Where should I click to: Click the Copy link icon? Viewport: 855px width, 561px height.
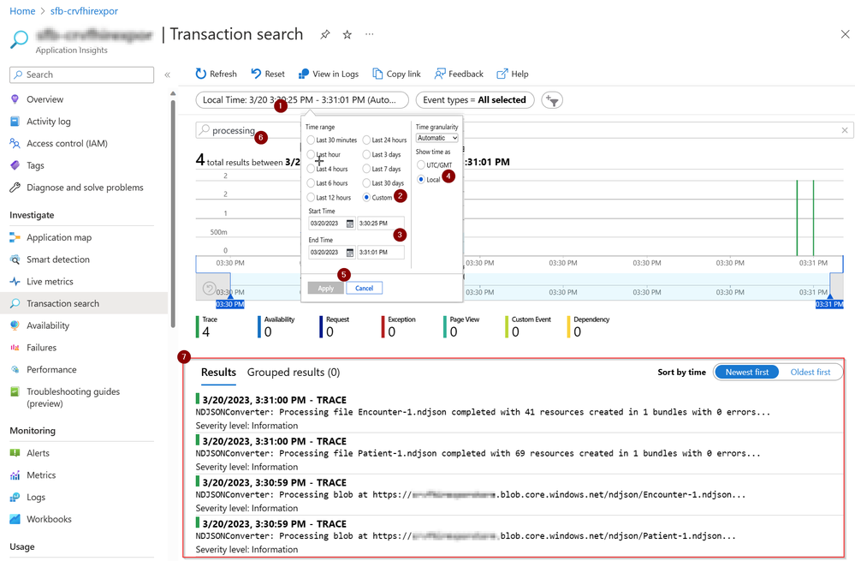pyautogui.click(x=377, y=74)
